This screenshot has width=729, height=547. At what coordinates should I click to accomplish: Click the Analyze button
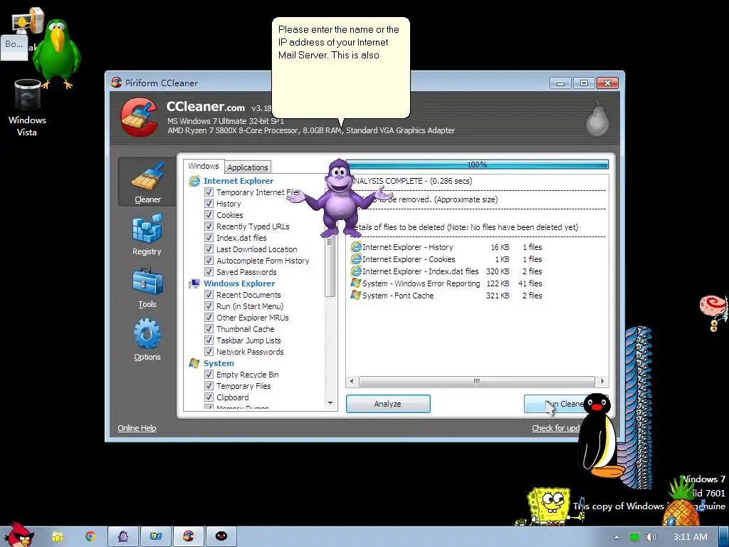coord(388,404)
